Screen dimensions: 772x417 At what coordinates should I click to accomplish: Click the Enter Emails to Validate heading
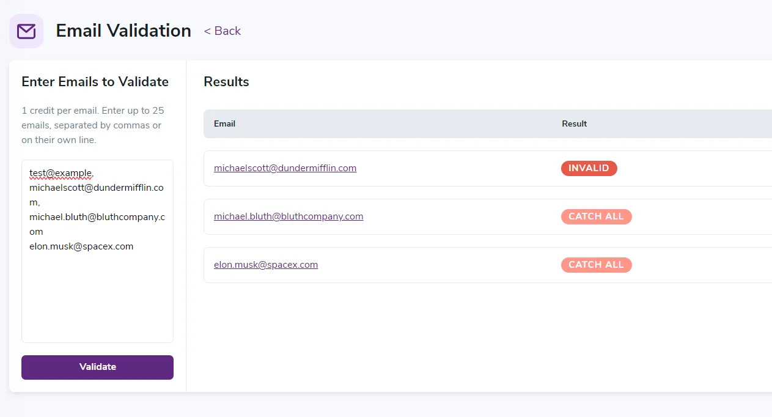[x=95, y=81]
